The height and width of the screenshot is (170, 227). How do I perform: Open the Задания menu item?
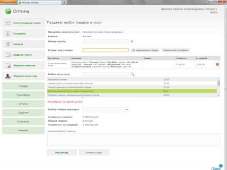tap(23, 113)
